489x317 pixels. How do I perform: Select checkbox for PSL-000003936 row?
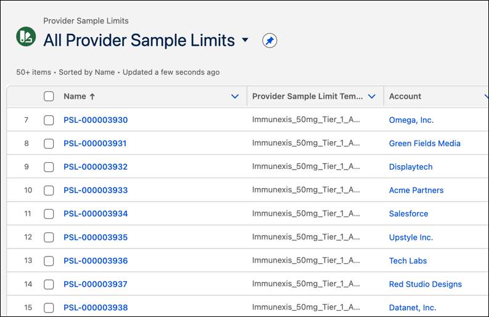tap(49, 261)
